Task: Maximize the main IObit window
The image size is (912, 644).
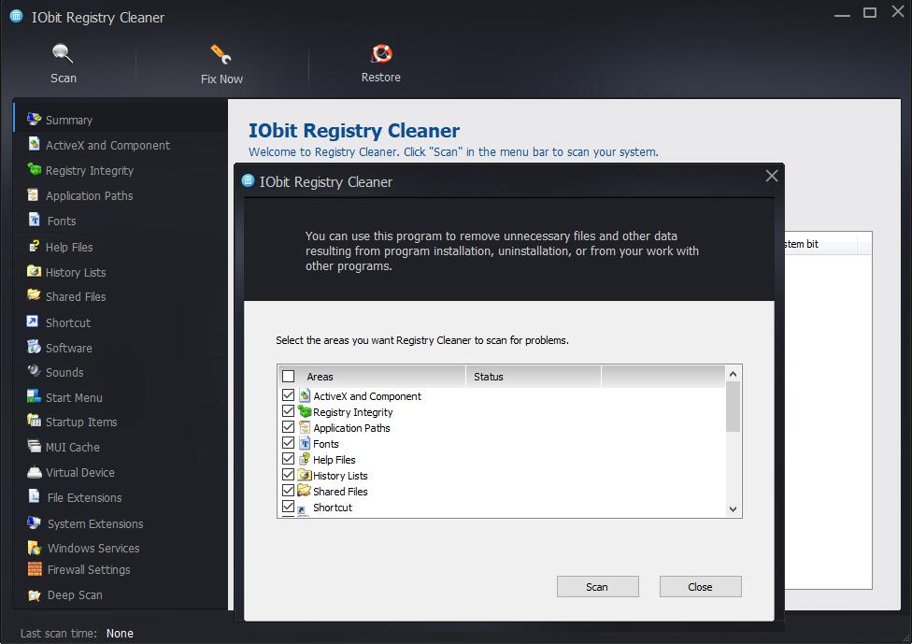Action: pyautogui.click(x=870, y=12)
